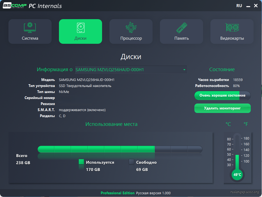Image resolution: width=262 pixels, height=197 pixels.
Task: Click the Диски hard drive icon
Action: point(81,28)
